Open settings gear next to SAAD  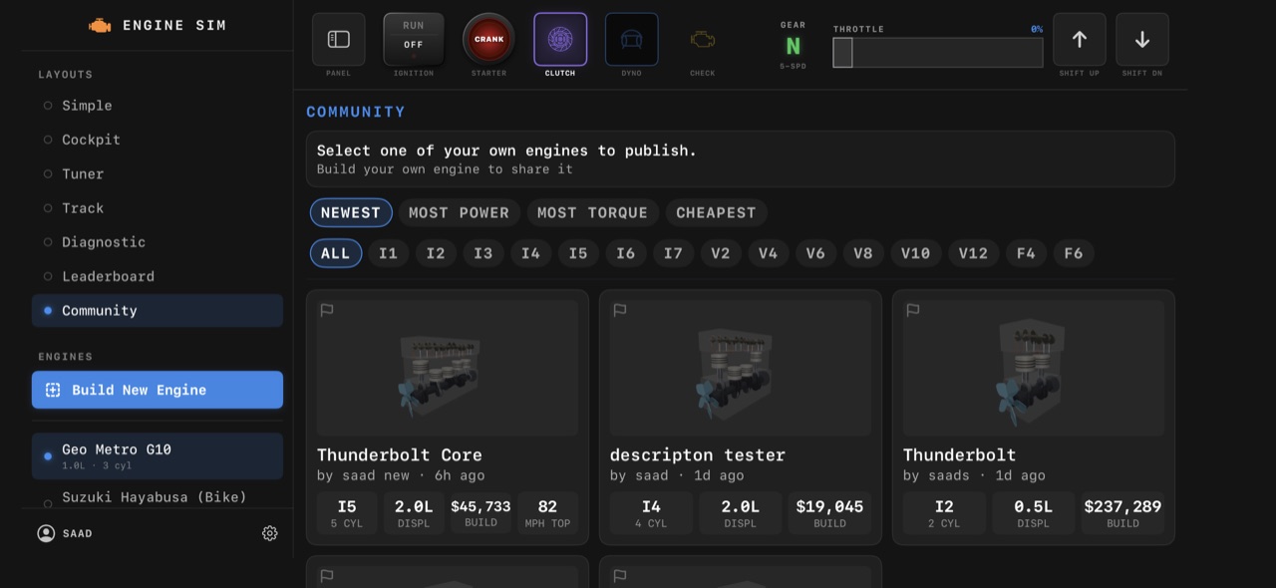(269, 533)
